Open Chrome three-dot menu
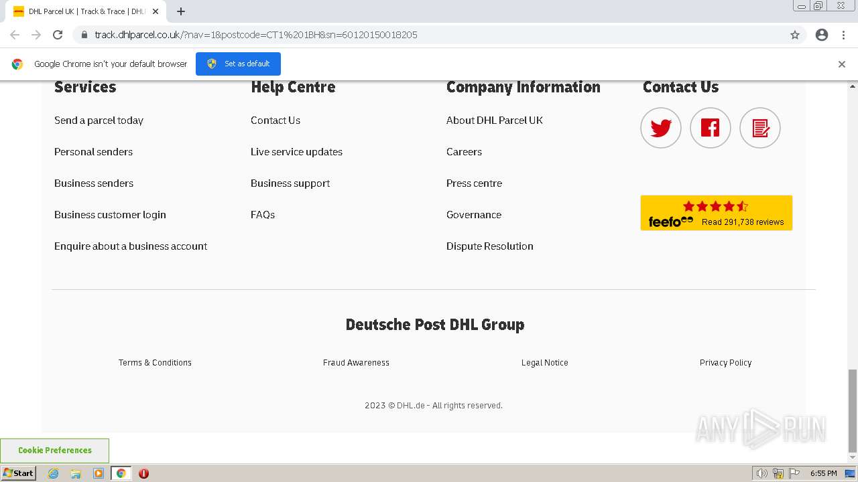 (x=844, y=35)
